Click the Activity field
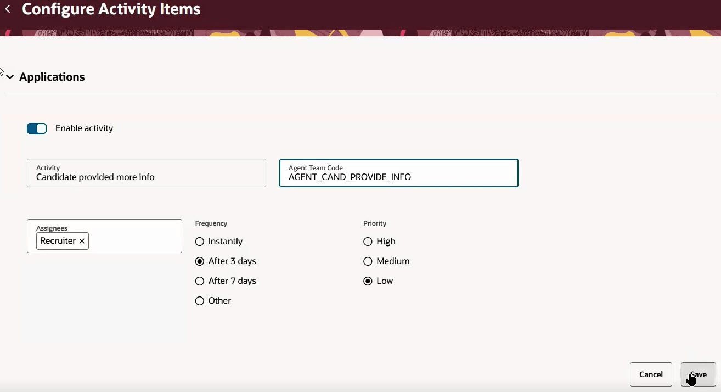The width and height of the screenshot is (721, 392). tap(147, 173)
